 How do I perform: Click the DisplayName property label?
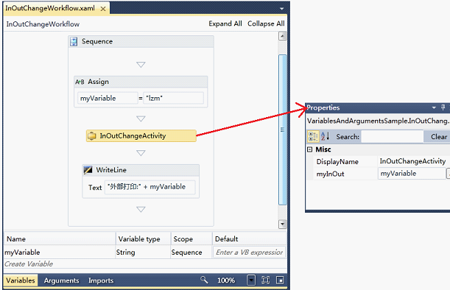(x=337, y=162)
